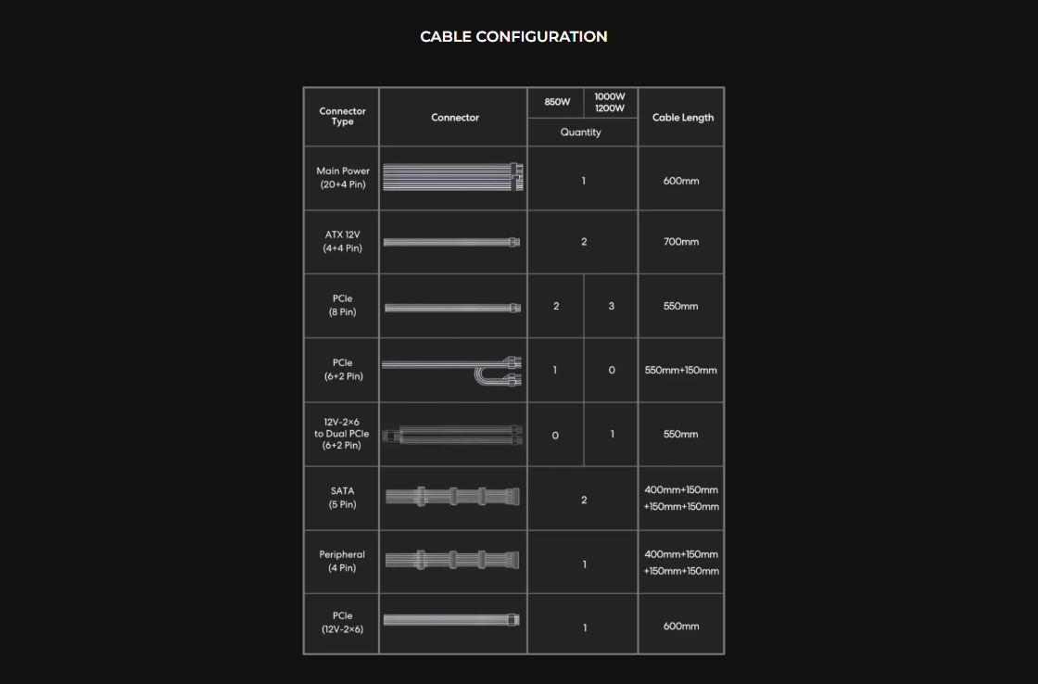Click the SATA 5 Pin cable image
This screenshot has height=684, width=1038.
(x=452, y=499)
